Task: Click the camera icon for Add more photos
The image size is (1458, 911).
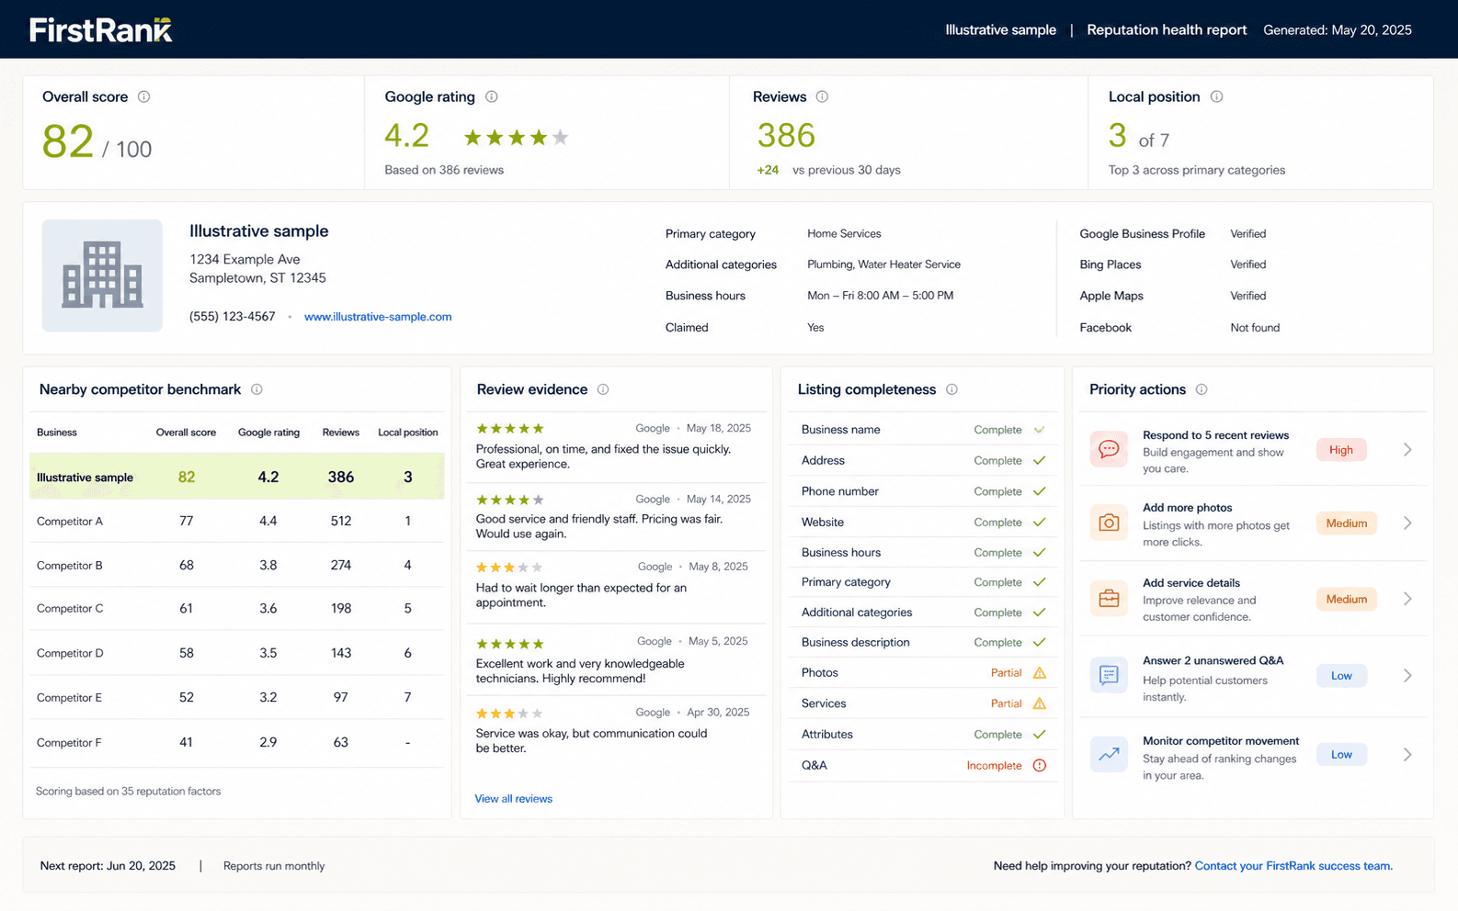Action: coord(1109,523)
